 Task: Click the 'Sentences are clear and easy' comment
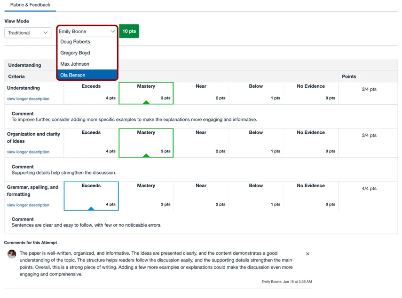[x=87, y=225]
